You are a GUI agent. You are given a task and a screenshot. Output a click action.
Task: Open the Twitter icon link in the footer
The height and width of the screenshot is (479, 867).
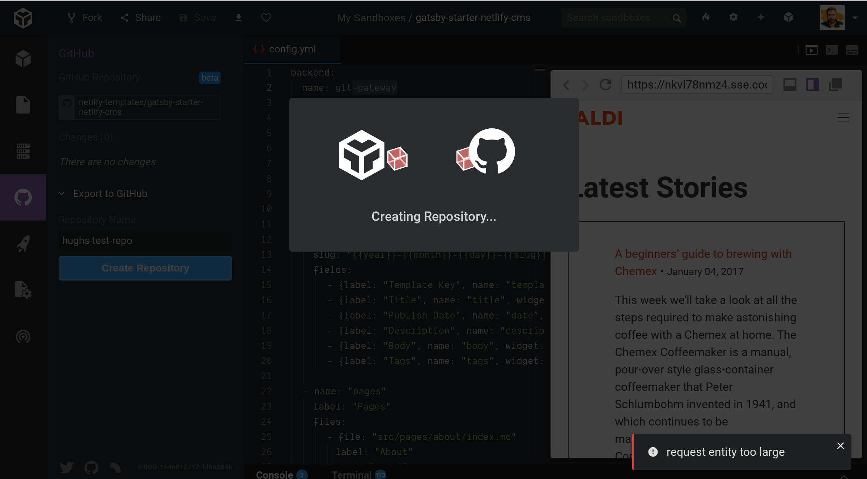pos(67,467)
